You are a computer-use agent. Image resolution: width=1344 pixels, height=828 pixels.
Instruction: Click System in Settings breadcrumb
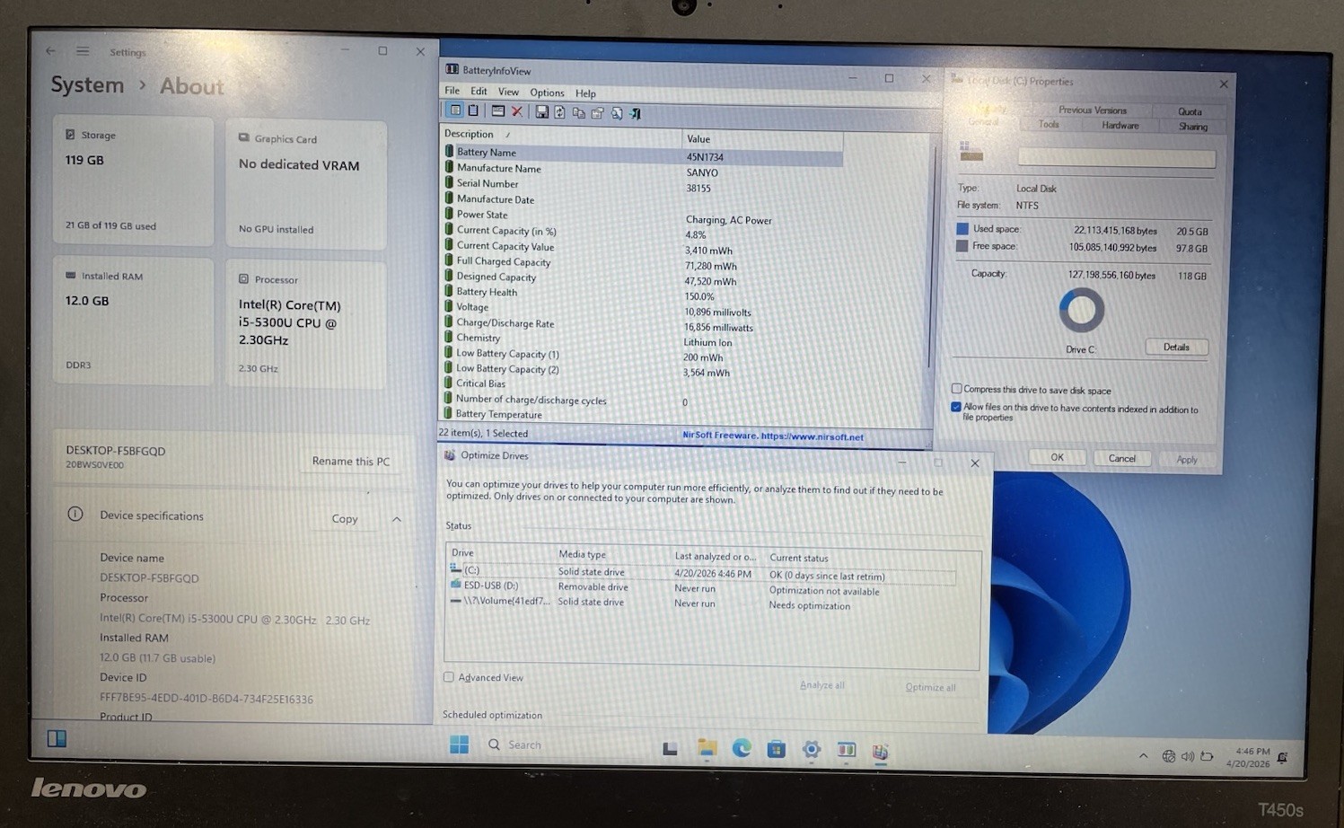point(87,85)
